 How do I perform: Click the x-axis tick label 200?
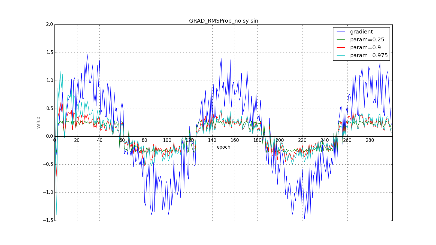(x=280, y=140)
